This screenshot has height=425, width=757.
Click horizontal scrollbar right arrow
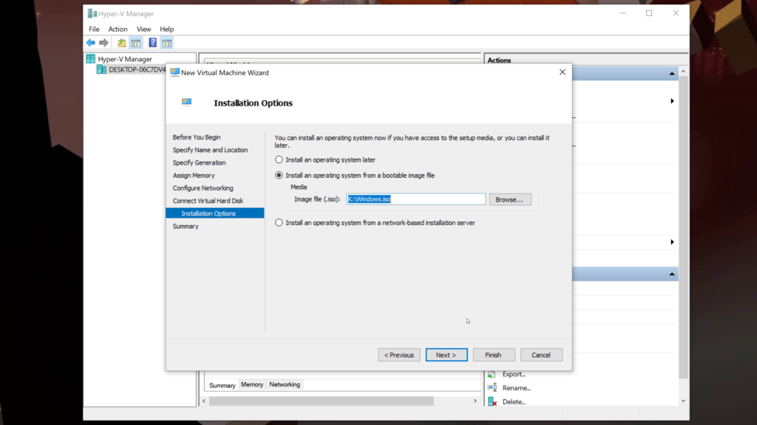click(475, 401)
